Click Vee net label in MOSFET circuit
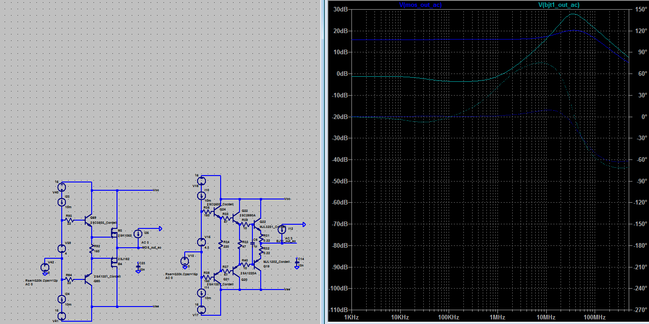Image resolution: width=649 pixels, height=324 pixels. pyautogui.click(x=156, y=307)
